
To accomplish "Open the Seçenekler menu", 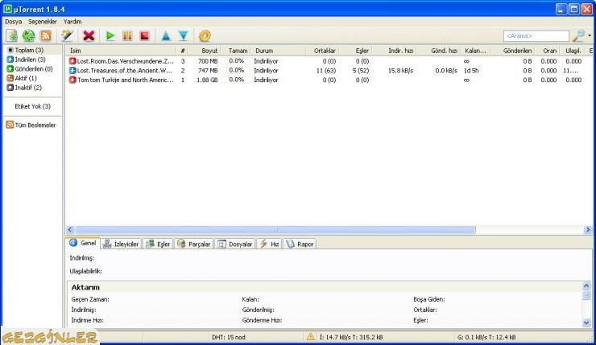I will tap(43, 22).
